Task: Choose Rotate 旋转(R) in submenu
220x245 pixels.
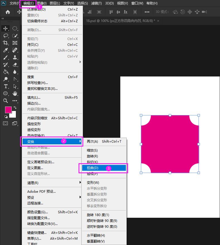Action: (x=104, y=156)
